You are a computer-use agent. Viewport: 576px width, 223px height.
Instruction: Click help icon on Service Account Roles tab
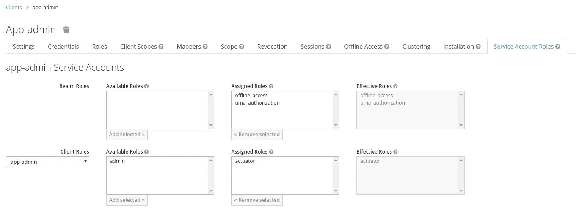[558, 47]
